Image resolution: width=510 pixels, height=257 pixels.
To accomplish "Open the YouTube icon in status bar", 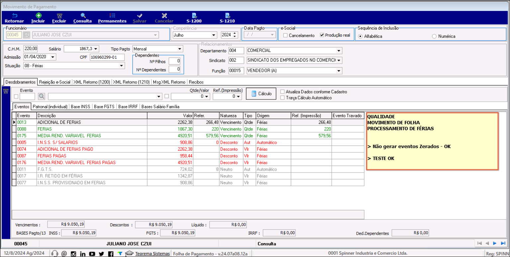I will pos(92,254).
